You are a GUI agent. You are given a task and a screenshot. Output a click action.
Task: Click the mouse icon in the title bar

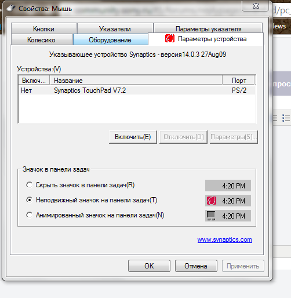coord(10,8)
